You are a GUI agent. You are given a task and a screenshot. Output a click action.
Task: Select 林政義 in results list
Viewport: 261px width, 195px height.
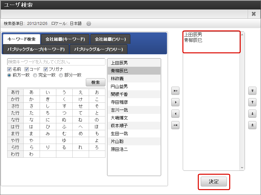(134, 79)
